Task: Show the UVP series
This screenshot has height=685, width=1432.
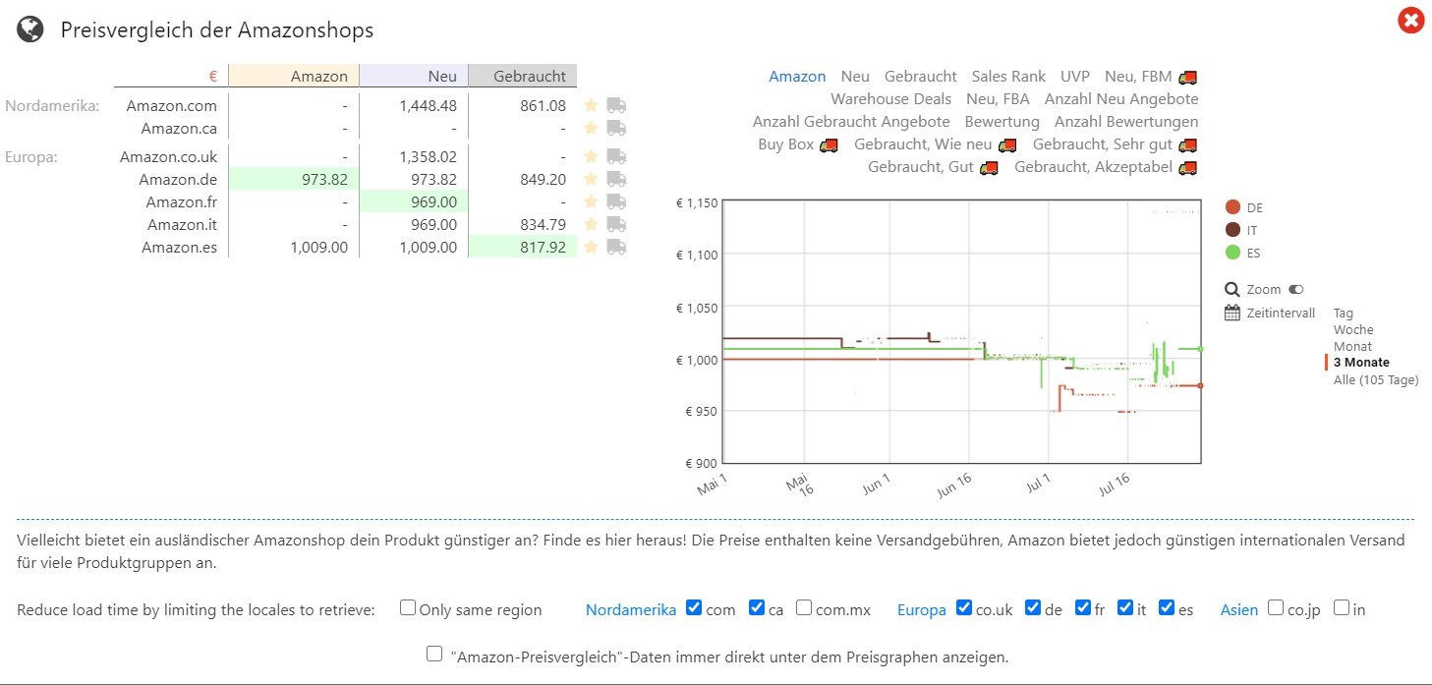Action: pyautogui.click(x=1075, y=77)
